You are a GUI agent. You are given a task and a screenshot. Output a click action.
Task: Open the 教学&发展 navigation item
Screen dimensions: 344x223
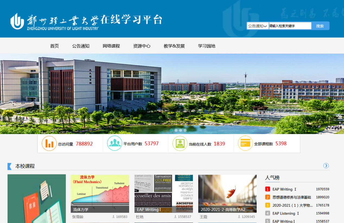[174, 46]
